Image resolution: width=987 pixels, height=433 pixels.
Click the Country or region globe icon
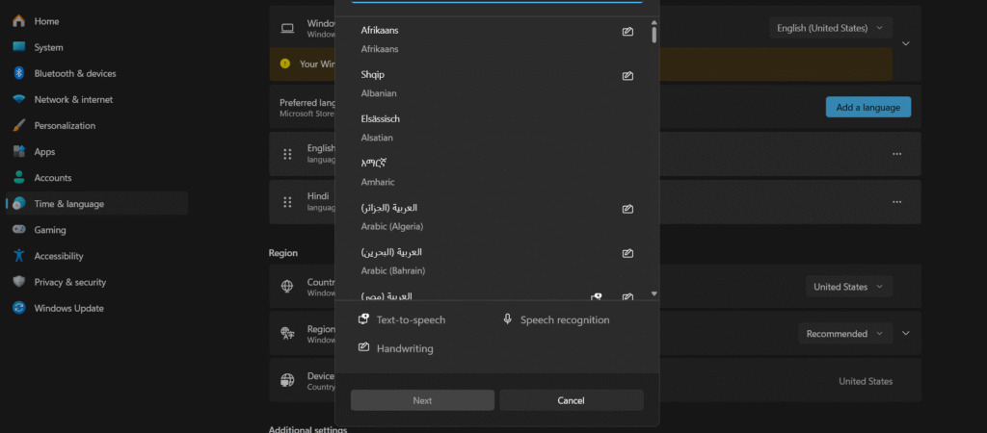287,286
